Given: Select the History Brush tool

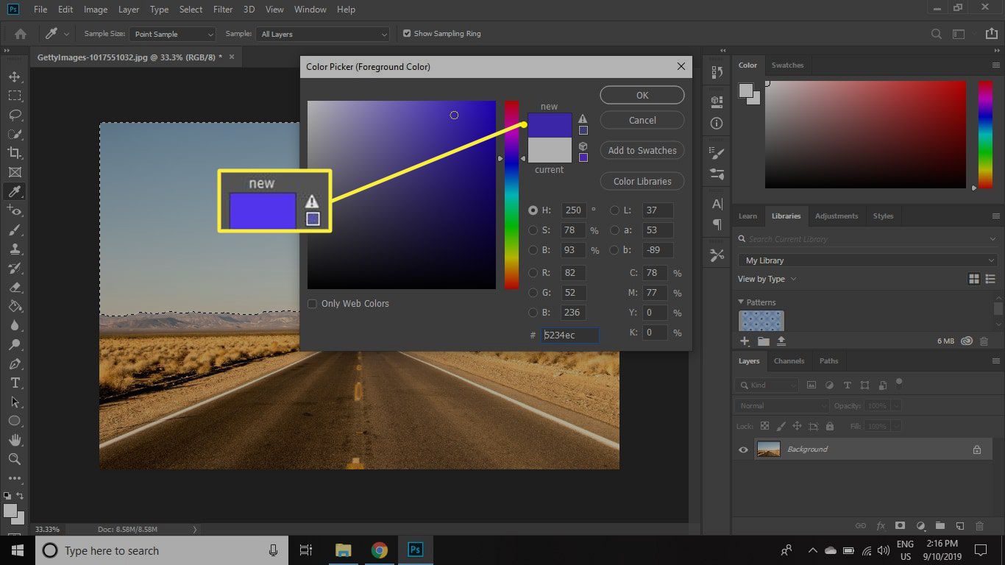Looking at the screenshot, I should pyautogui.click(x=14, y=268).
